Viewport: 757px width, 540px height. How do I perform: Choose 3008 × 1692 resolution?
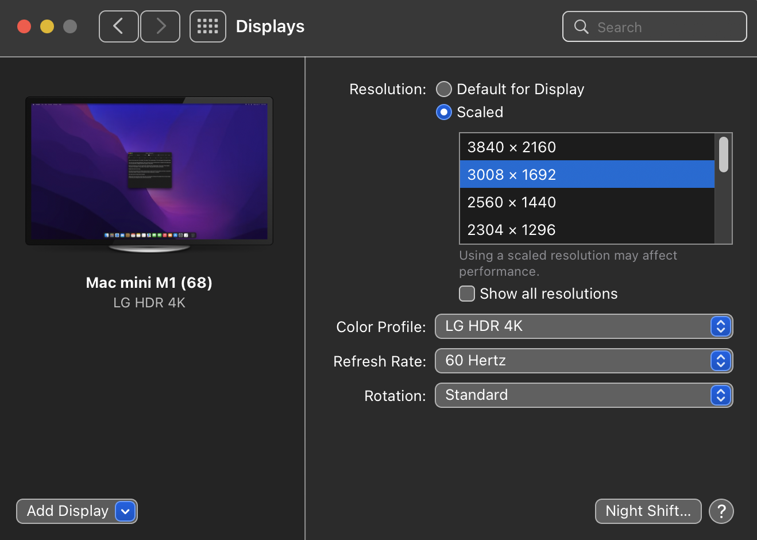coord(587,174)
